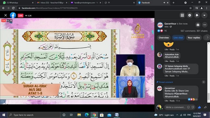The image size is (210, 118).
Task: Open File Explorer from the taskbar
Action: coord(79,115)
